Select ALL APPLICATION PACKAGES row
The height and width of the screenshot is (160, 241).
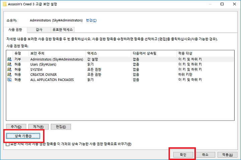pos(120,80)
